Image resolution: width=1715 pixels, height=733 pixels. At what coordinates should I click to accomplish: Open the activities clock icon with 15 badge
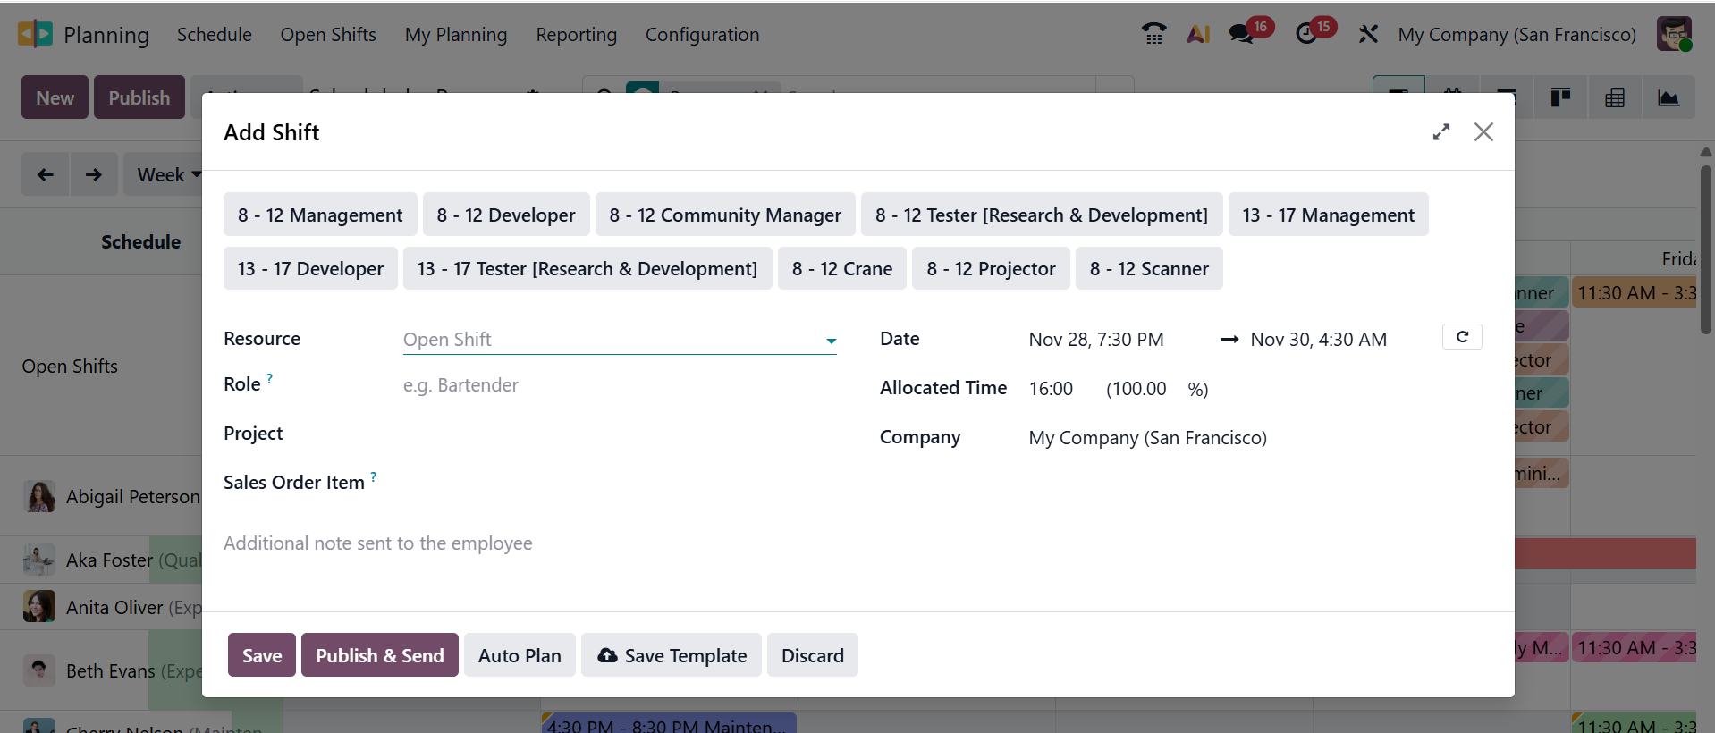pyautogui.click(x=1306, y=34)
